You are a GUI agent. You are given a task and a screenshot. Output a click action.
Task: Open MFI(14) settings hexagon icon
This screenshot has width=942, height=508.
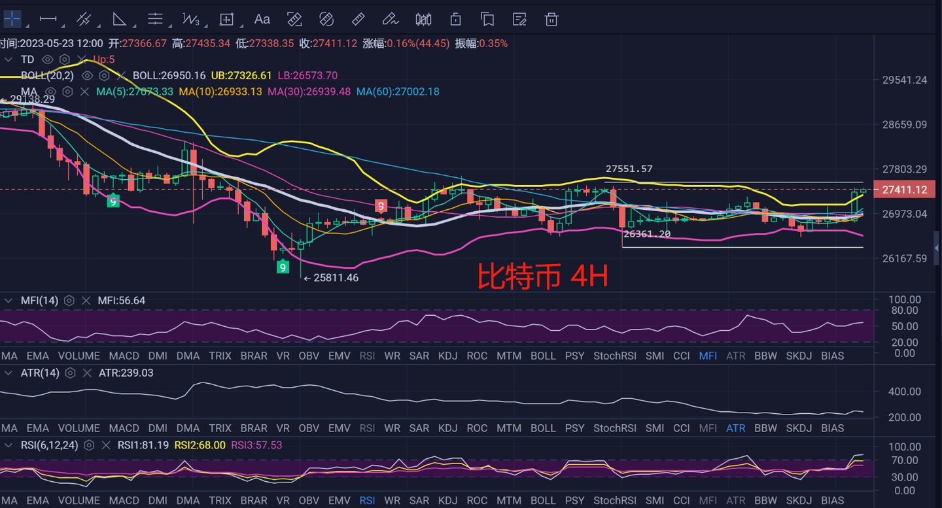(x=69, y=301)
